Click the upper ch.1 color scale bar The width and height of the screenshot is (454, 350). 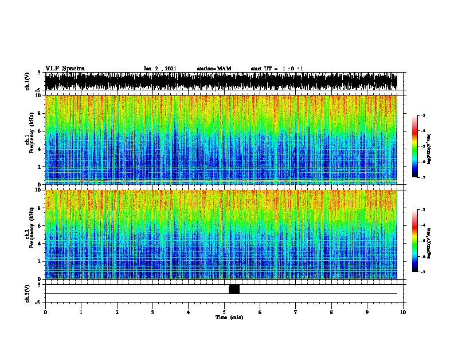[415, 146]
